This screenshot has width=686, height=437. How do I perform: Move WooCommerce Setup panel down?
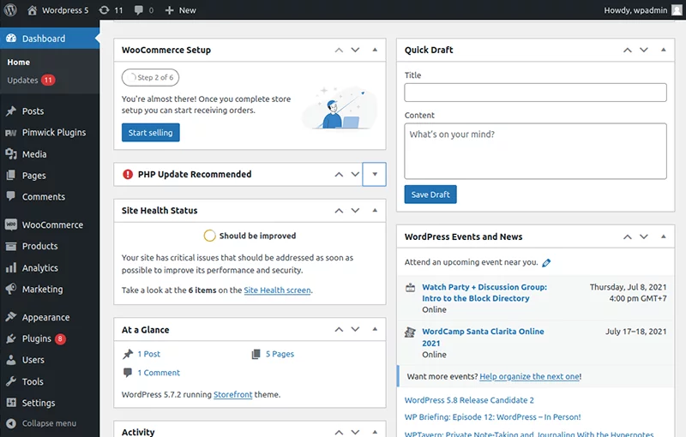(x=355, y=50)
